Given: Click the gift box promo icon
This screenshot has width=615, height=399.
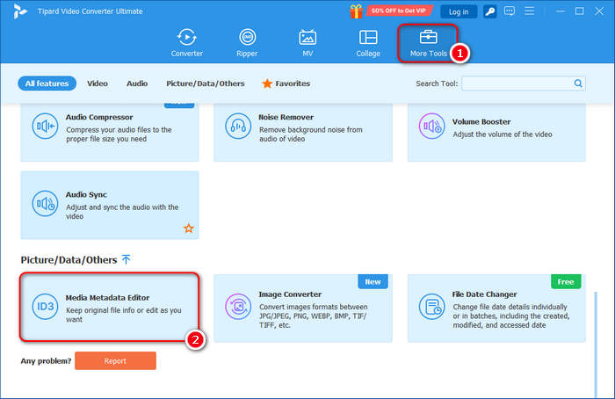Looking at the screenshot, I should point(356,11).
